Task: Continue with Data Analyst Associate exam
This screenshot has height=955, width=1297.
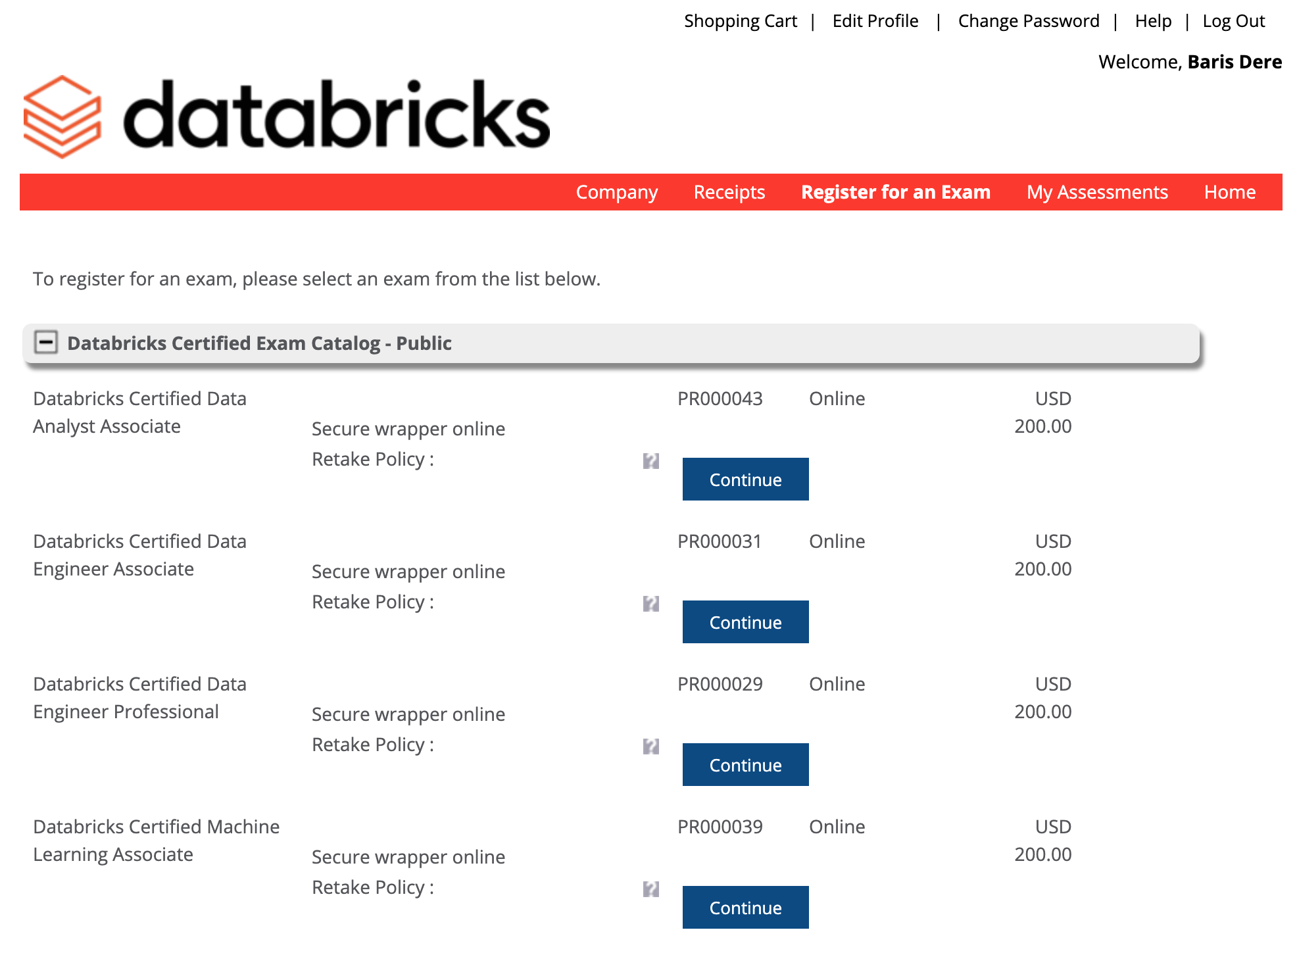Action: click(x=745, y=479)
